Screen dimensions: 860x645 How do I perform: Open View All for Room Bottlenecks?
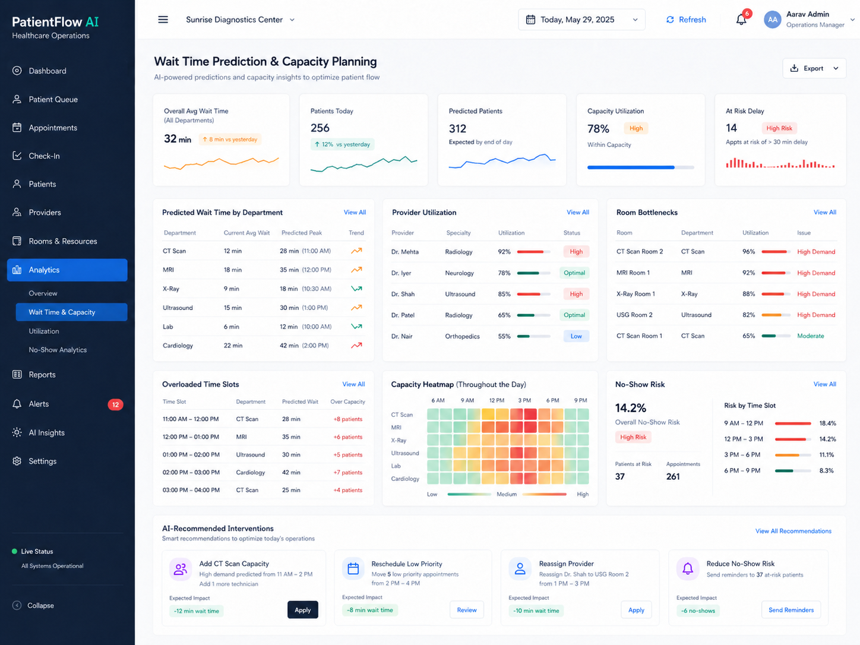pos(825,212)
